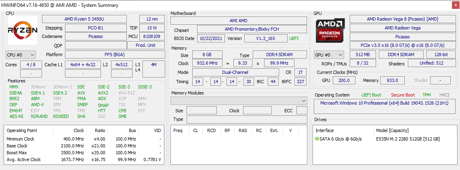
Task: Click the SHA feature label
Action: [x=81, y=116]
